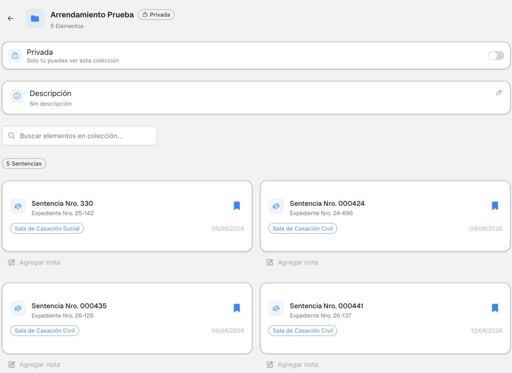The height and width of the screenshot is (373, 512).
Task: Click the Buscar elementos en colección search field
Action: click(x=80, y=136)
